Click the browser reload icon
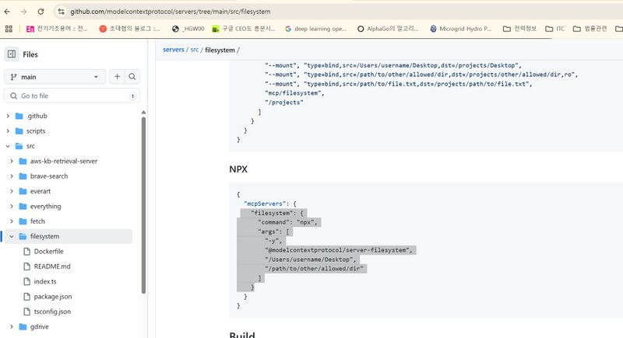This screenshot has width=623, height=338. [x=40, y=12]
